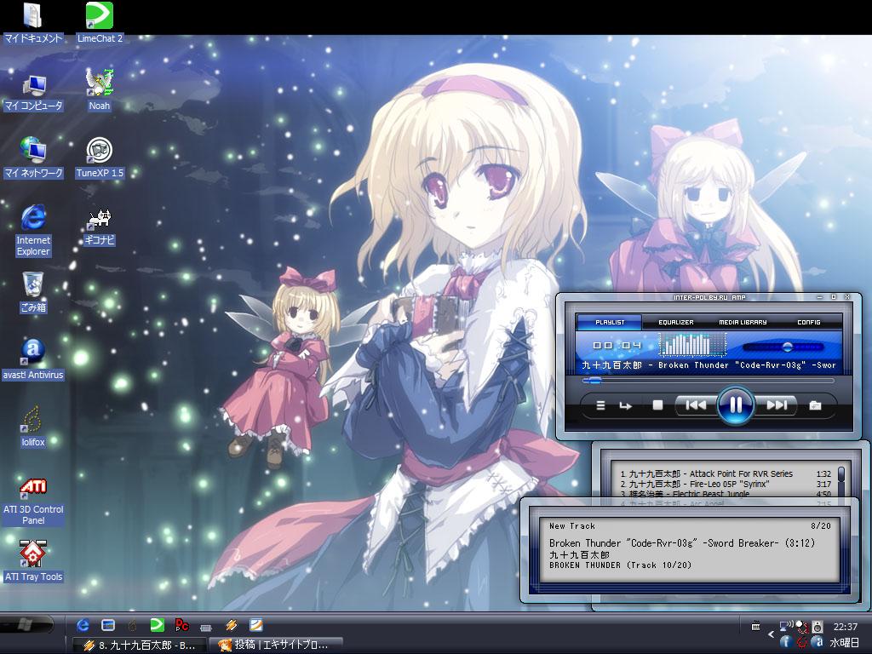Pause playback with the round pause button

tap(735, 404)
